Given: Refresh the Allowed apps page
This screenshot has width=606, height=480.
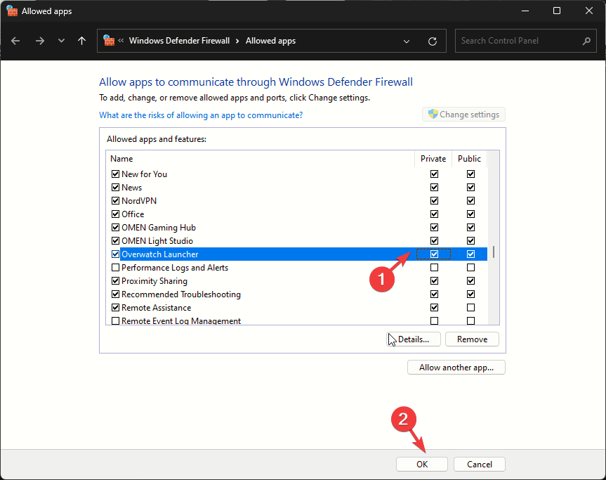Looking at the screenshot, I should pos(433,41).
